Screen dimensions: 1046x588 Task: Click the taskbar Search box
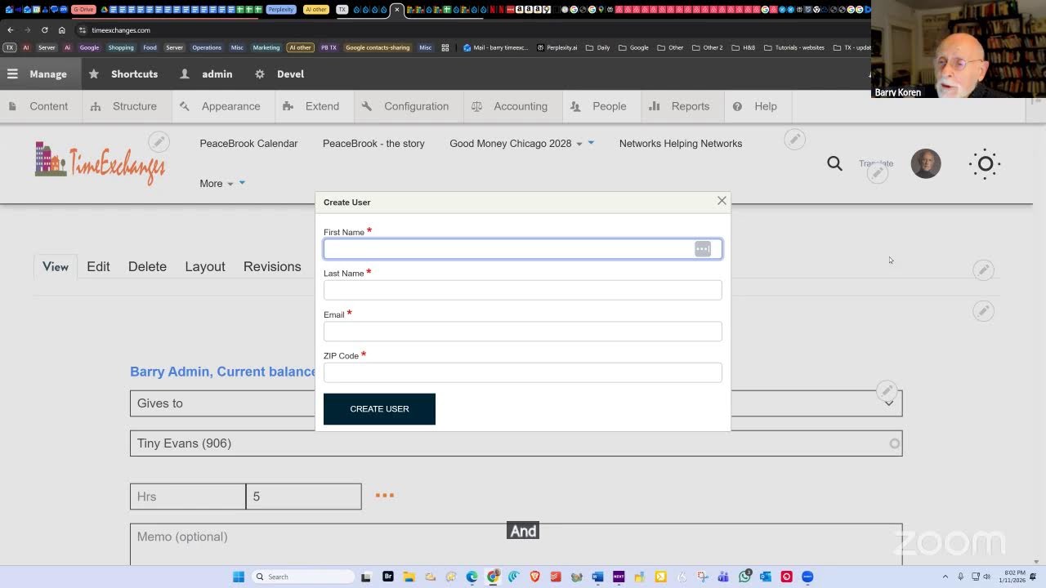click(302, 577)
